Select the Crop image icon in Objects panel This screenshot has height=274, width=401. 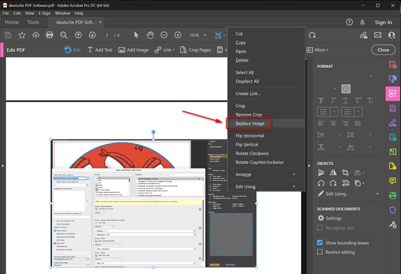coord(345,173)
